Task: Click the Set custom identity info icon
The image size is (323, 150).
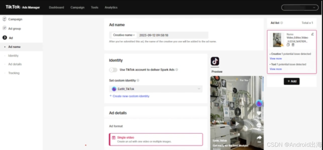Action: 138,81
